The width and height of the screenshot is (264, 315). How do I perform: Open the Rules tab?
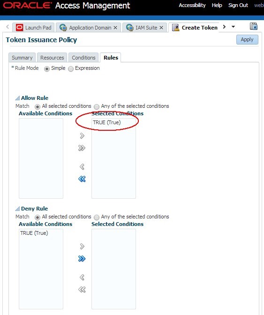111,58
